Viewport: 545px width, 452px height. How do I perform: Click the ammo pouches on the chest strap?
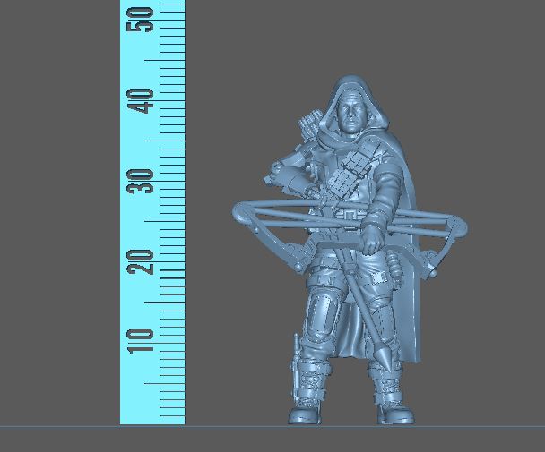click(345, 177)
